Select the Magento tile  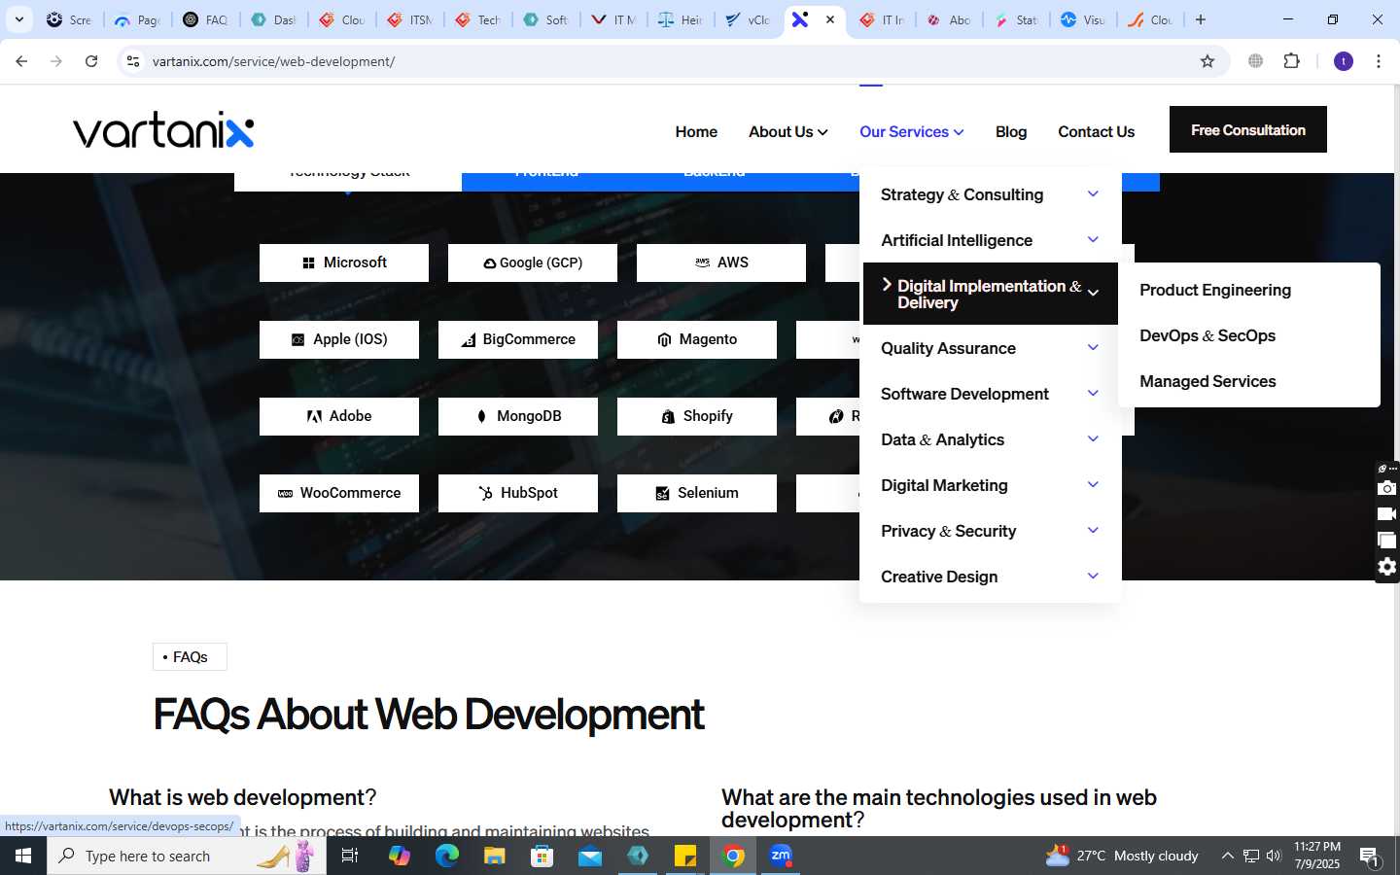click(697, 339)
